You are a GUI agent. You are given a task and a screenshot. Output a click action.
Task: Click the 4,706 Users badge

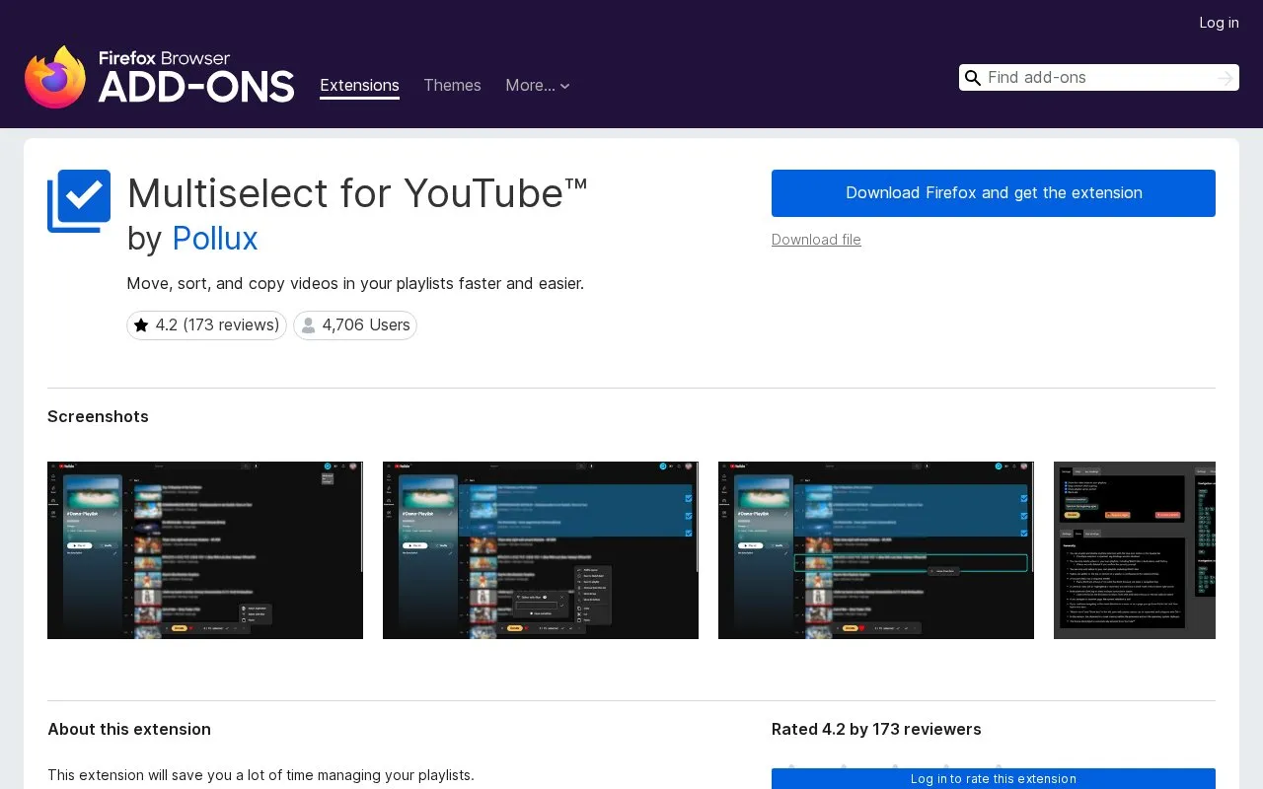(355, 325)
